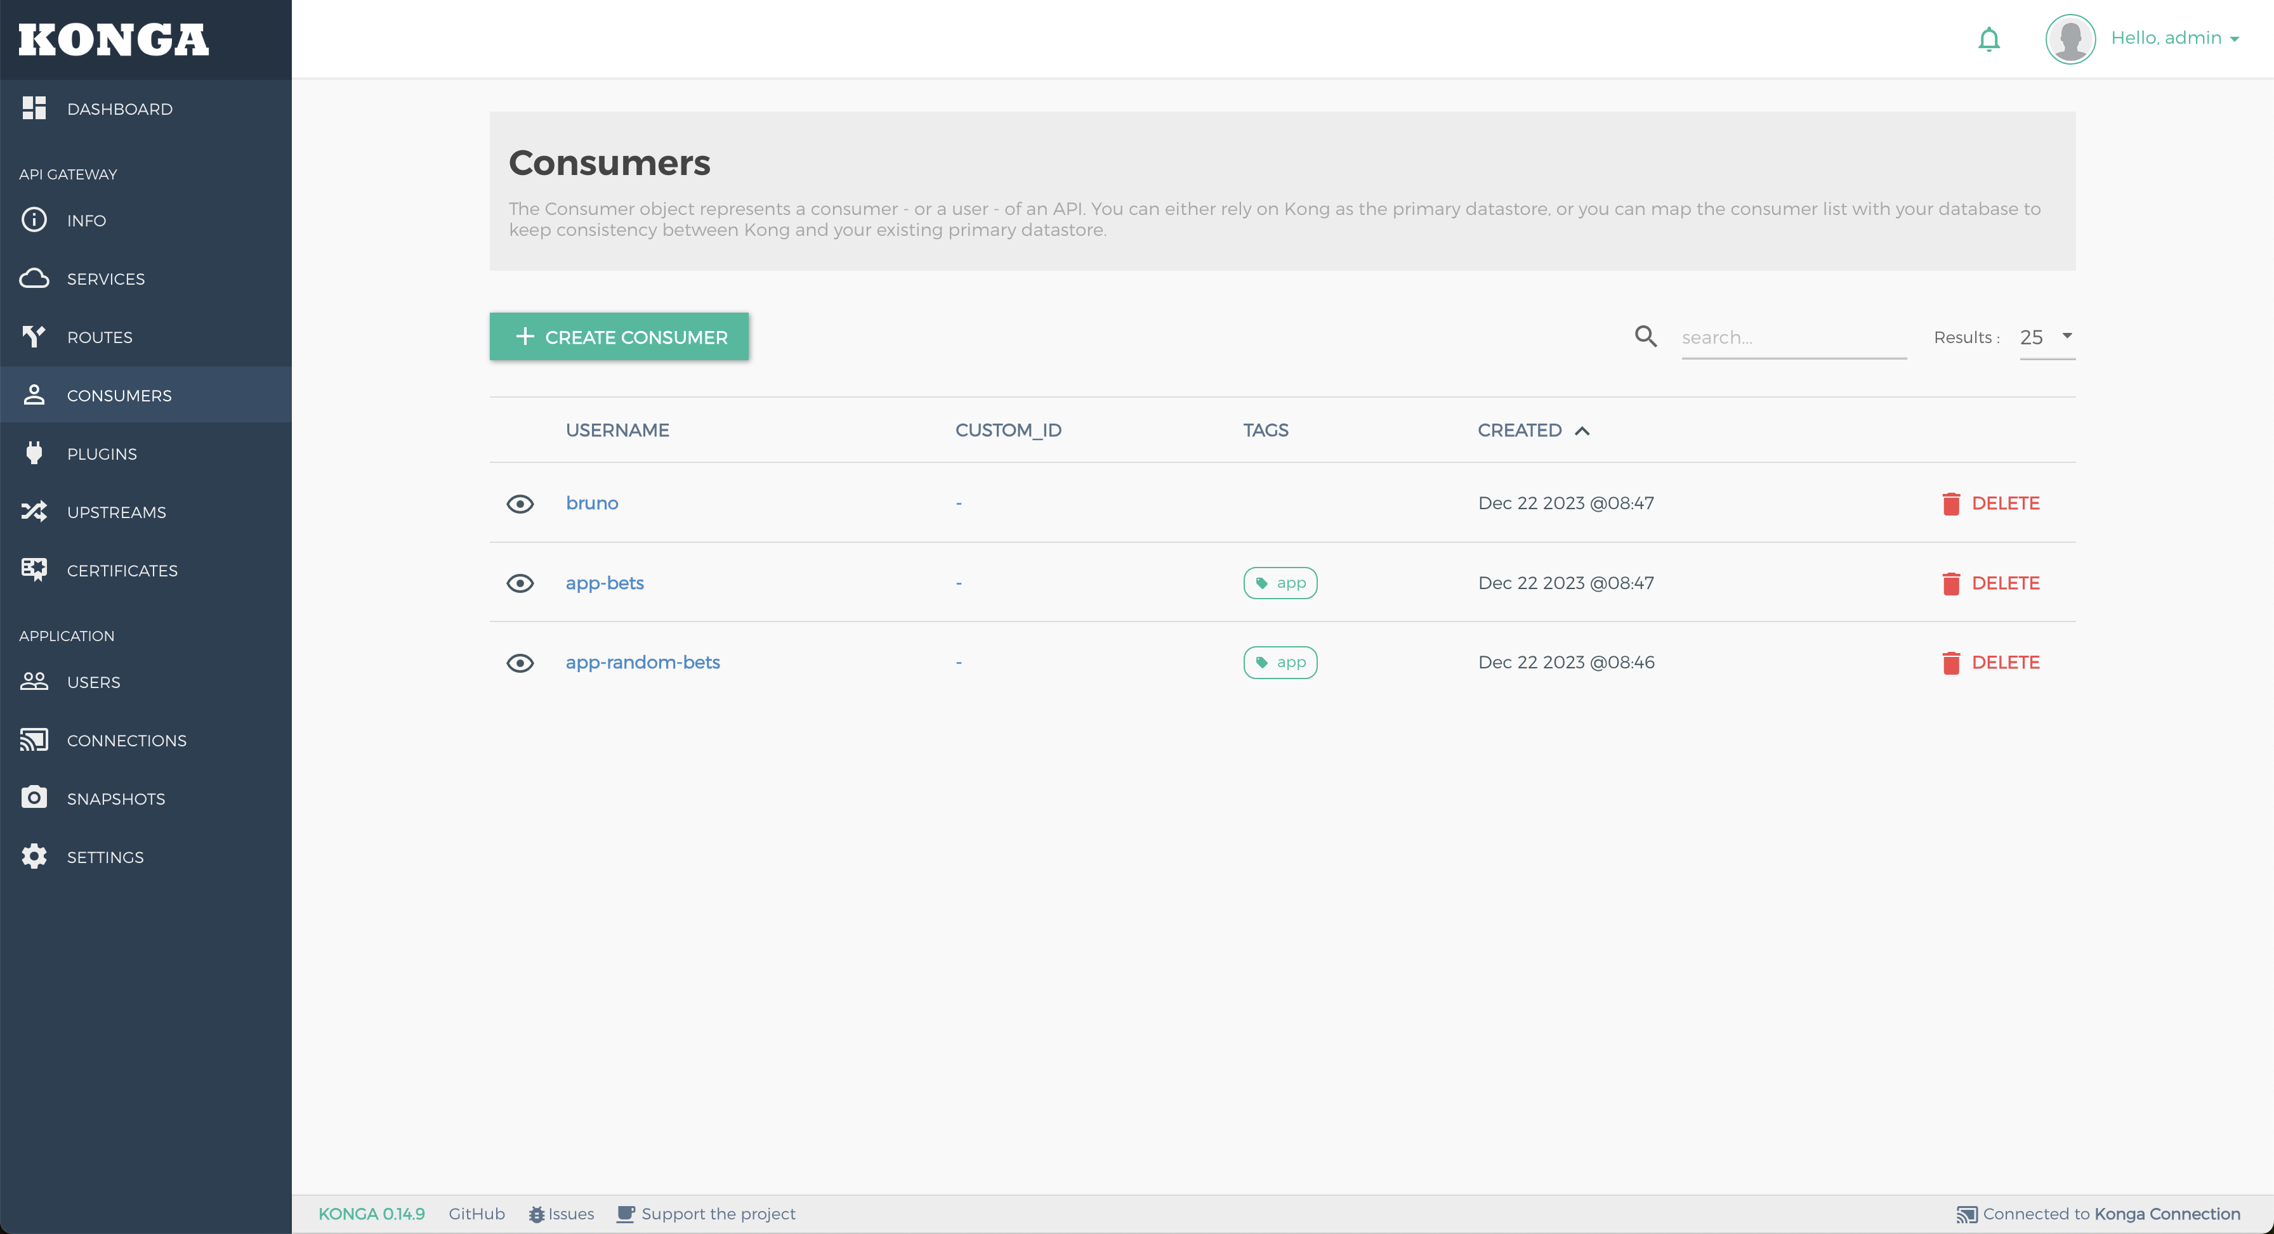Expand the Results count dropdown
The image size is (2274, 1234).
2046,337
